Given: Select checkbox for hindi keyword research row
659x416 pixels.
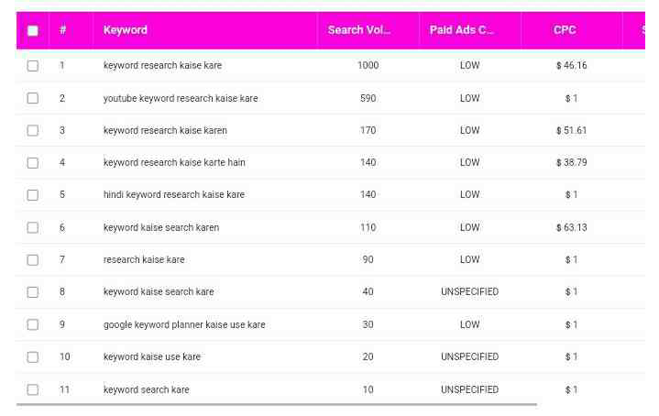Looking at the screenshot, I should click(x=33, y=195).
